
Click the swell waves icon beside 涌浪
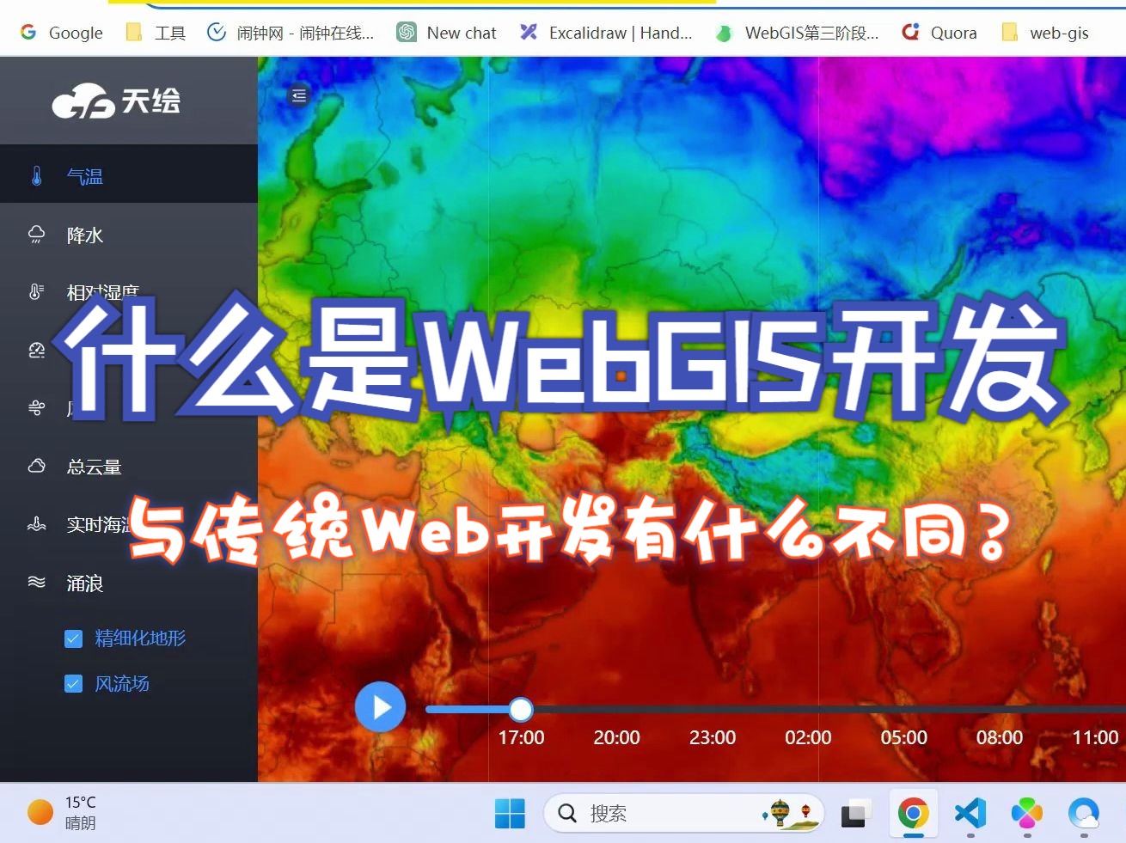click(37, 582)
